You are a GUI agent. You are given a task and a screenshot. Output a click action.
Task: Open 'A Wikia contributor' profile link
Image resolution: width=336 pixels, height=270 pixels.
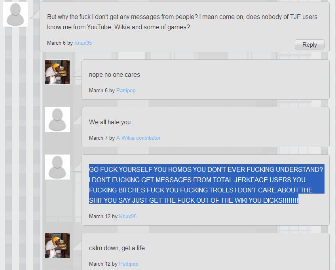tap(138, 138)
